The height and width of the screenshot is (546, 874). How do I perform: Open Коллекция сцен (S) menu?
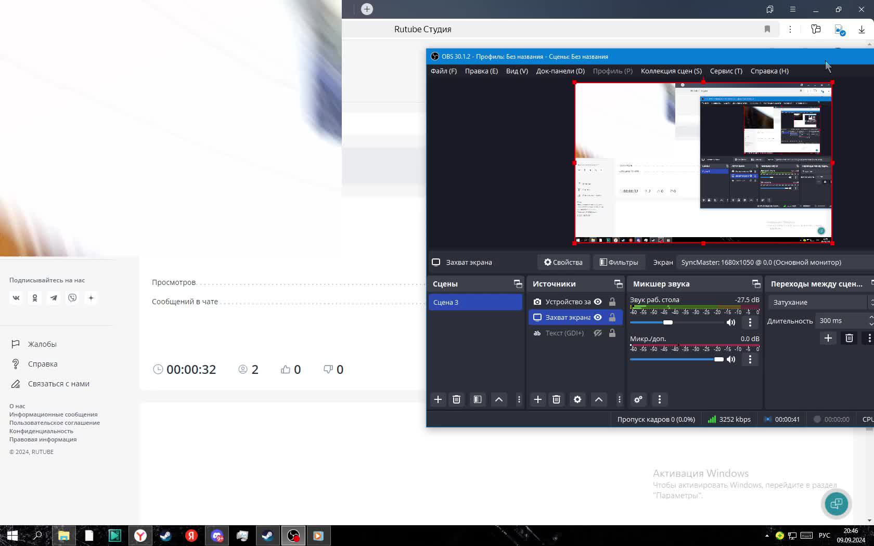(671, 71)
